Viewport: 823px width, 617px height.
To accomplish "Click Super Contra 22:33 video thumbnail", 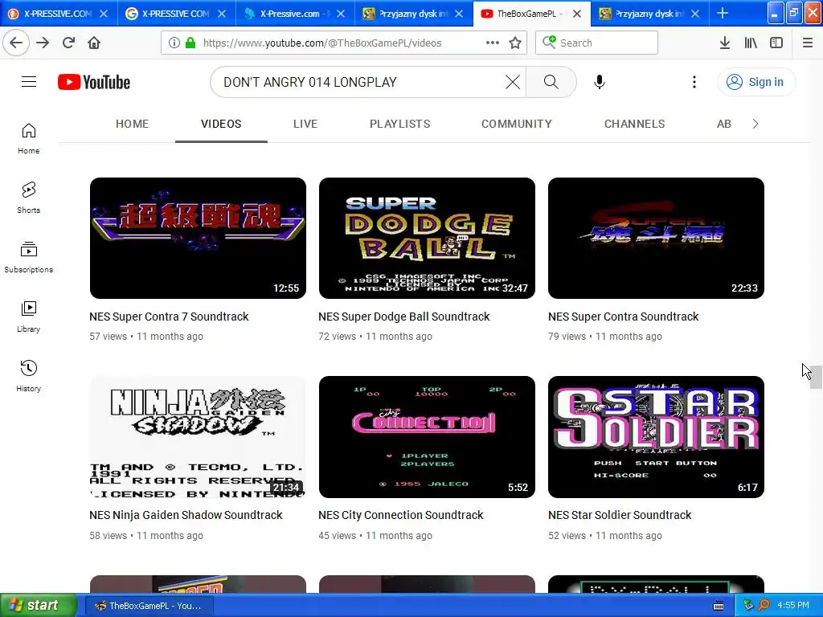I will point(656,238).
